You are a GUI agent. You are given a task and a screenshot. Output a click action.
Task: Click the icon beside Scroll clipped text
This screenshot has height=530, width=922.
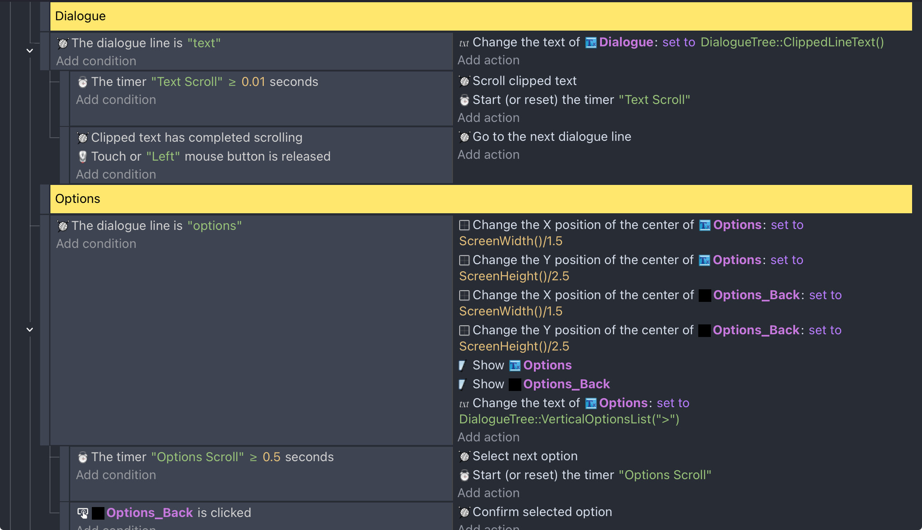pyautogui.click(x=464, y=81)
